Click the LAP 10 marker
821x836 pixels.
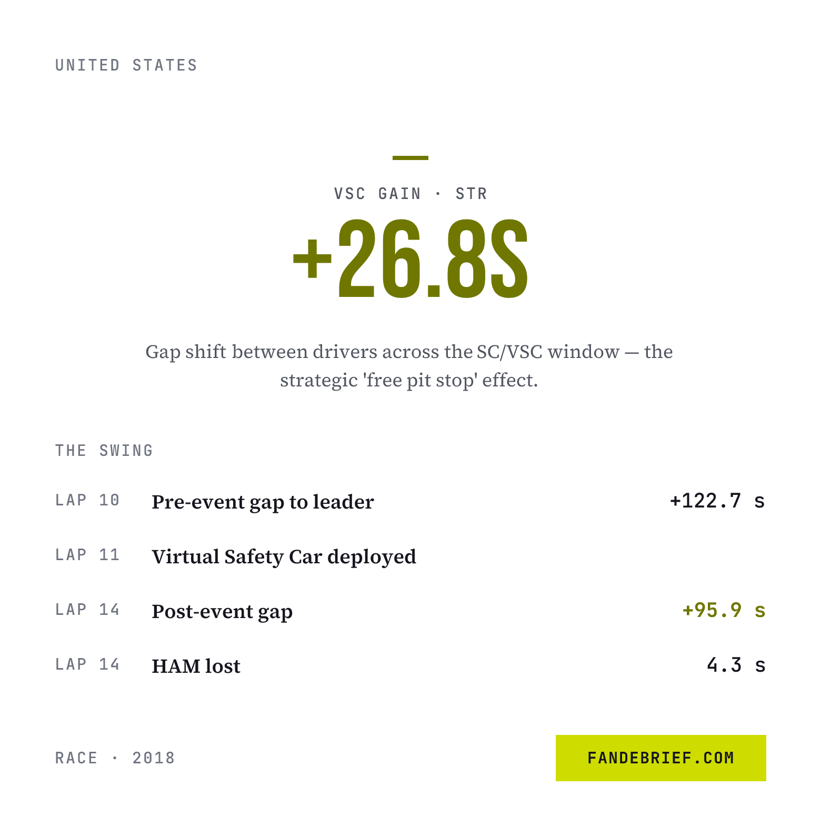point(88,500)
